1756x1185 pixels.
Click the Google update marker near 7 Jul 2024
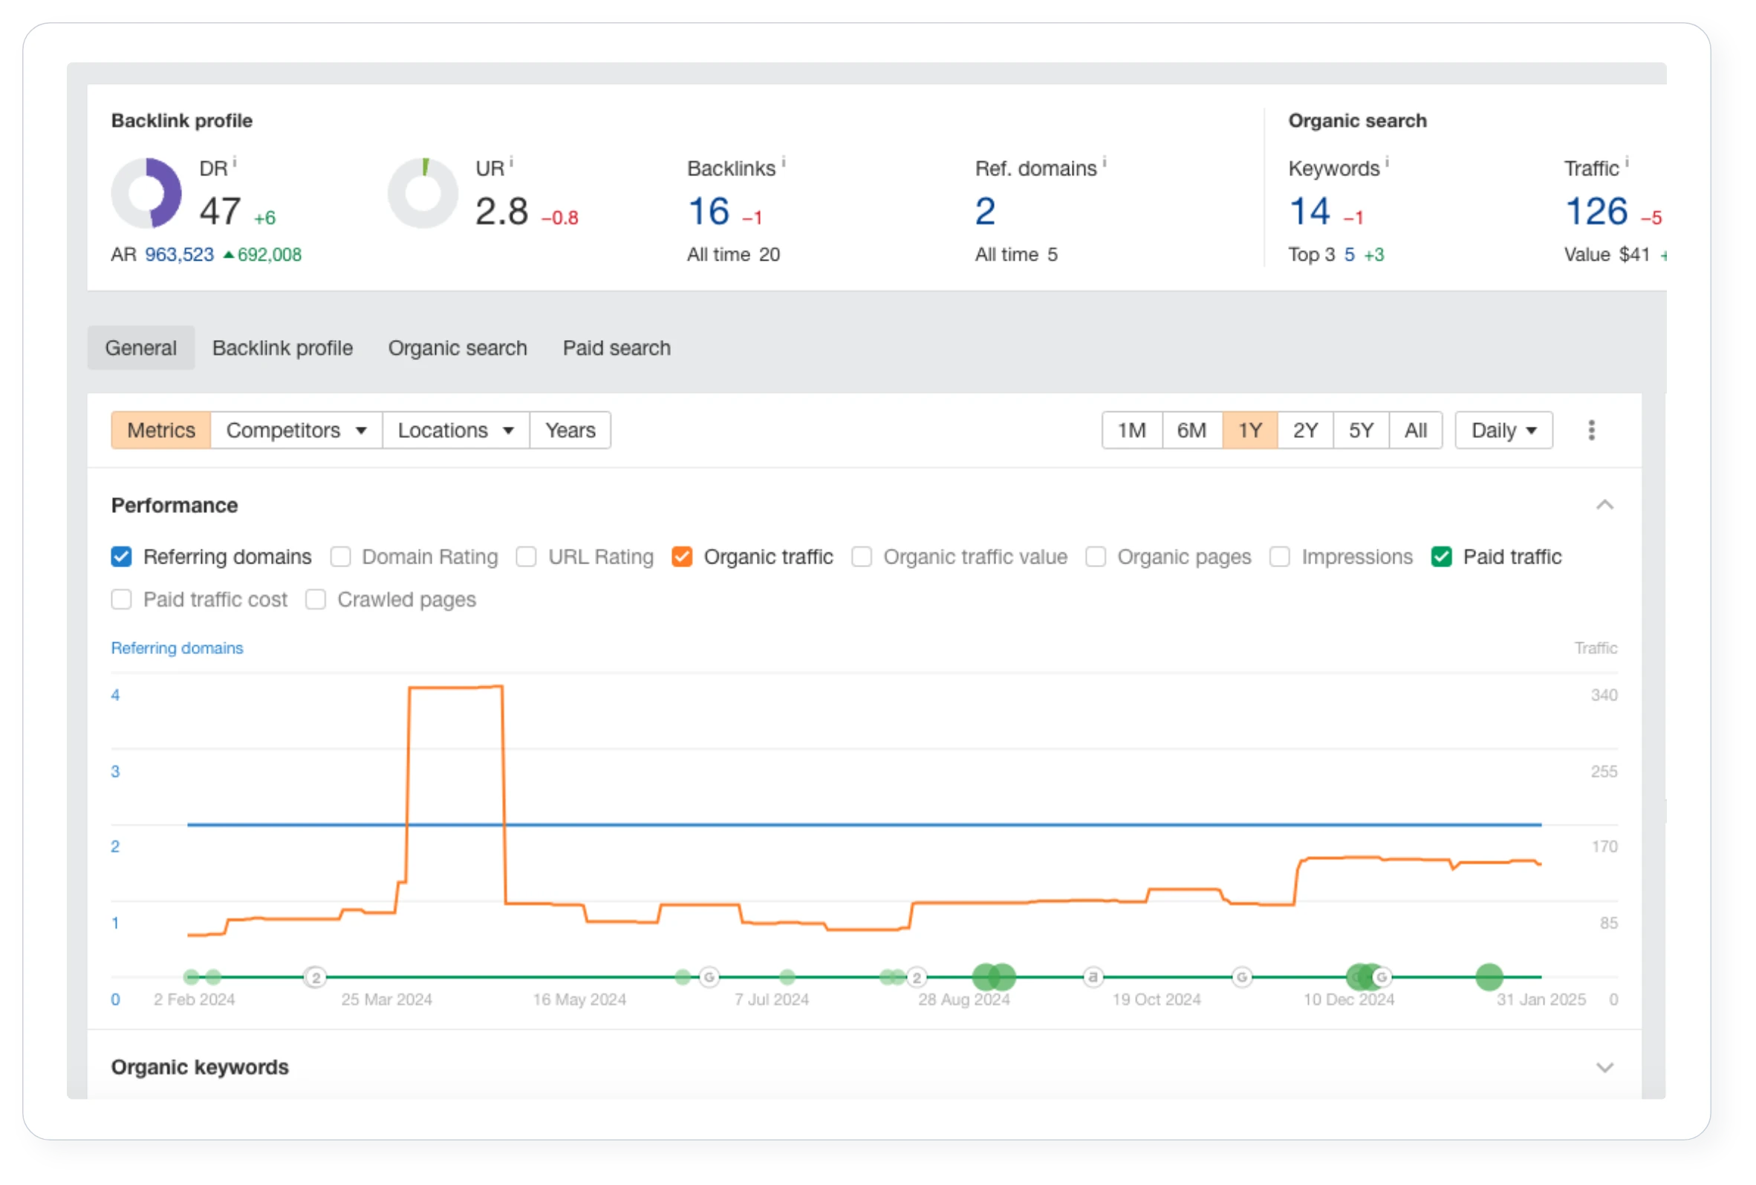tap(709, 977)
